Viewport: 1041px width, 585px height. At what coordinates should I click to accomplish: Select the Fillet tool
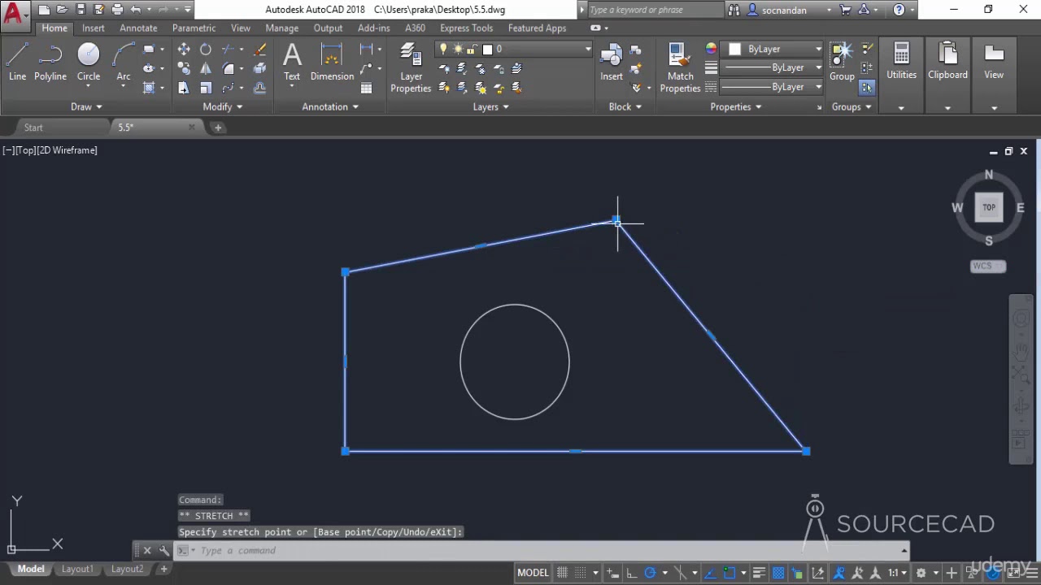coord(229,69)
